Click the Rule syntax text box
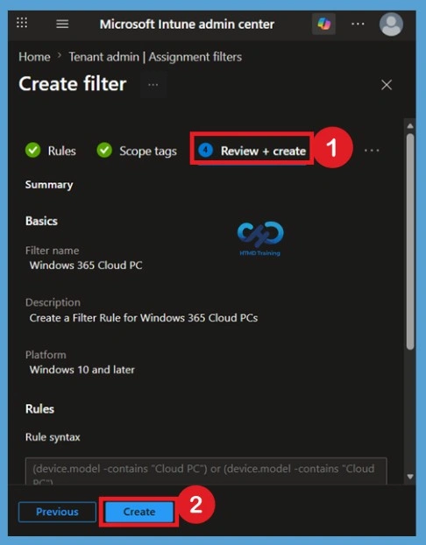Screen dimensions: 426x545 pyautogui.click(x=206, y=471)
